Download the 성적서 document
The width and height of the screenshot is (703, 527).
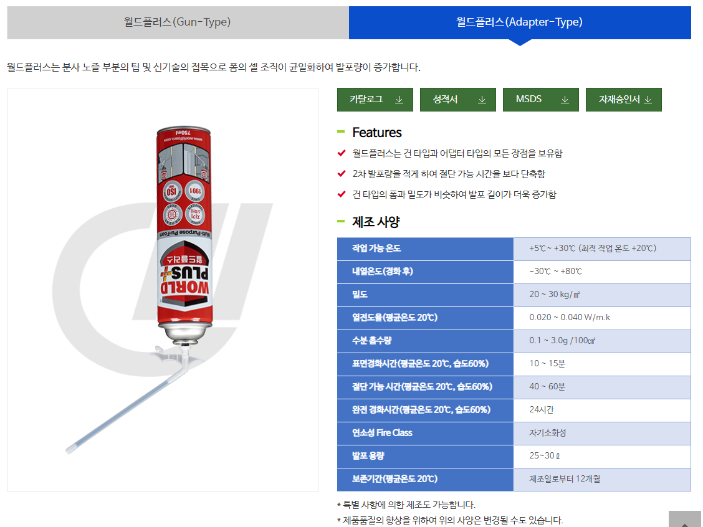click(457, 100)
